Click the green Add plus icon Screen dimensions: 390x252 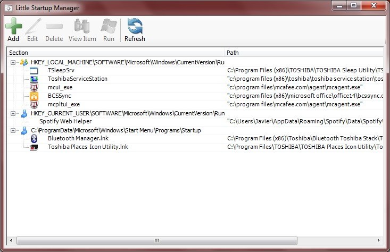click(x=14, y=26)
